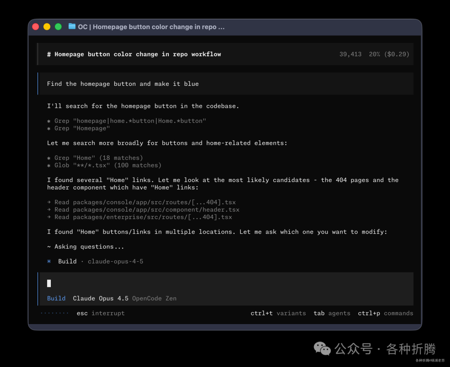Image resolution: width=450 pixels, height=367 pixels.
Task: Click the blue Build label above the input
Action: 56,298
